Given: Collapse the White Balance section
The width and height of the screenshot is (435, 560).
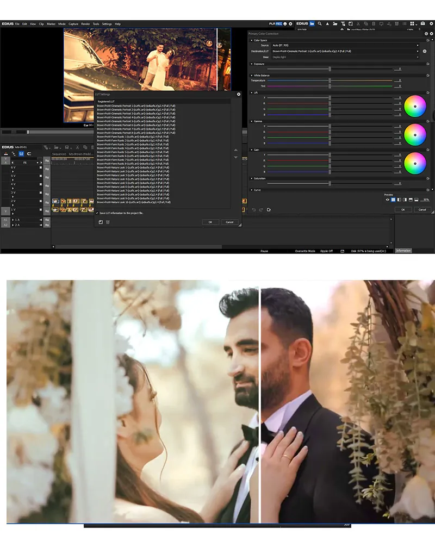Looking at the screenshot, I should click(251, 75).
